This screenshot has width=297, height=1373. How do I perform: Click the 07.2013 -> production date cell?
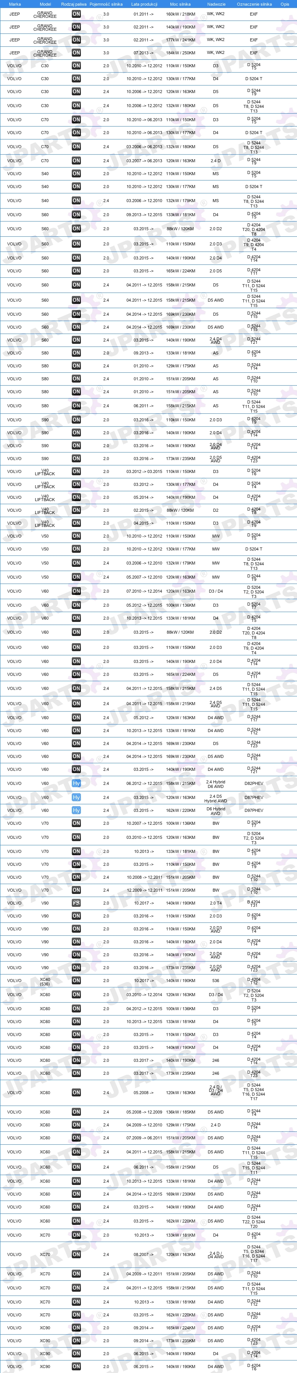tap(143, 53)
